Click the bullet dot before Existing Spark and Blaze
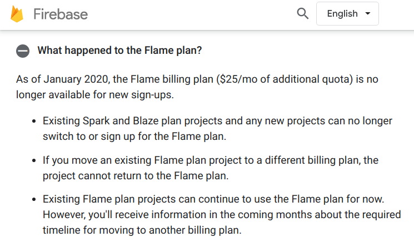This screenshot has height=247, width=414. click(34, 121)
